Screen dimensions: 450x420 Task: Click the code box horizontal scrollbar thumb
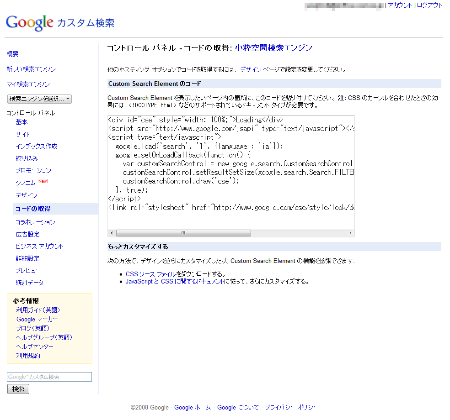click(183, 233)
